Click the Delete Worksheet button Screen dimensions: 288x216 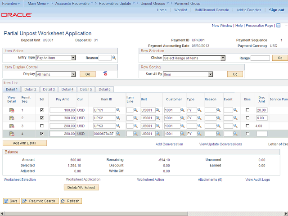(82, 187)
